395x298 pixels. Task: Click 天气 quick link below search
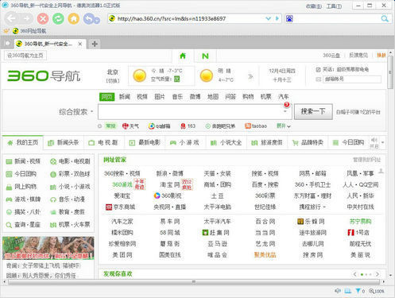coord(130,126)
